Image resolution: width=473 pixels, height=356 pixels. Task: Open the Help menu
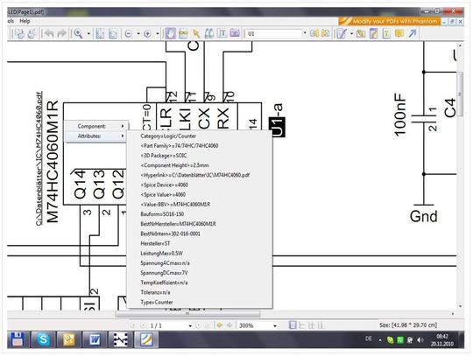(25, 21)
